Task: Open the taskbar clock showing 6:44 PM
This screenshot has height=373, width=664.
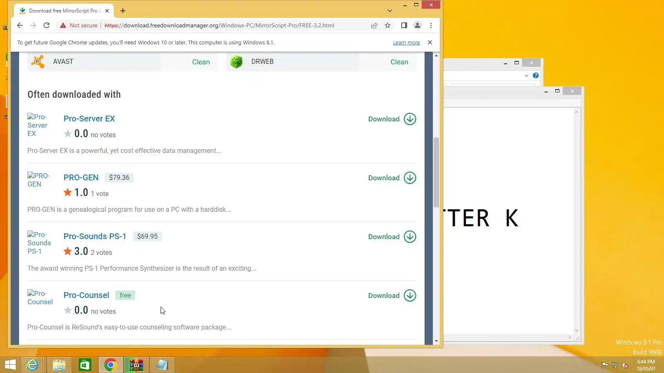Action: coord(646,365)
